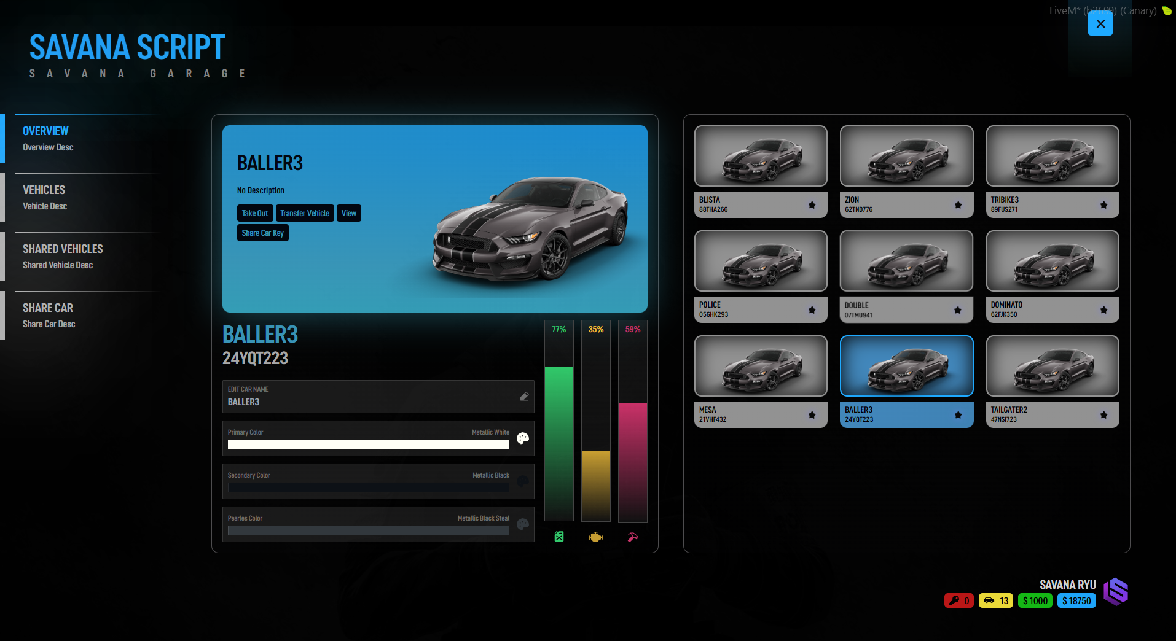Click the Share Car Key button
This screenshot has width=1176, height=641.
(x=263, y=233)
